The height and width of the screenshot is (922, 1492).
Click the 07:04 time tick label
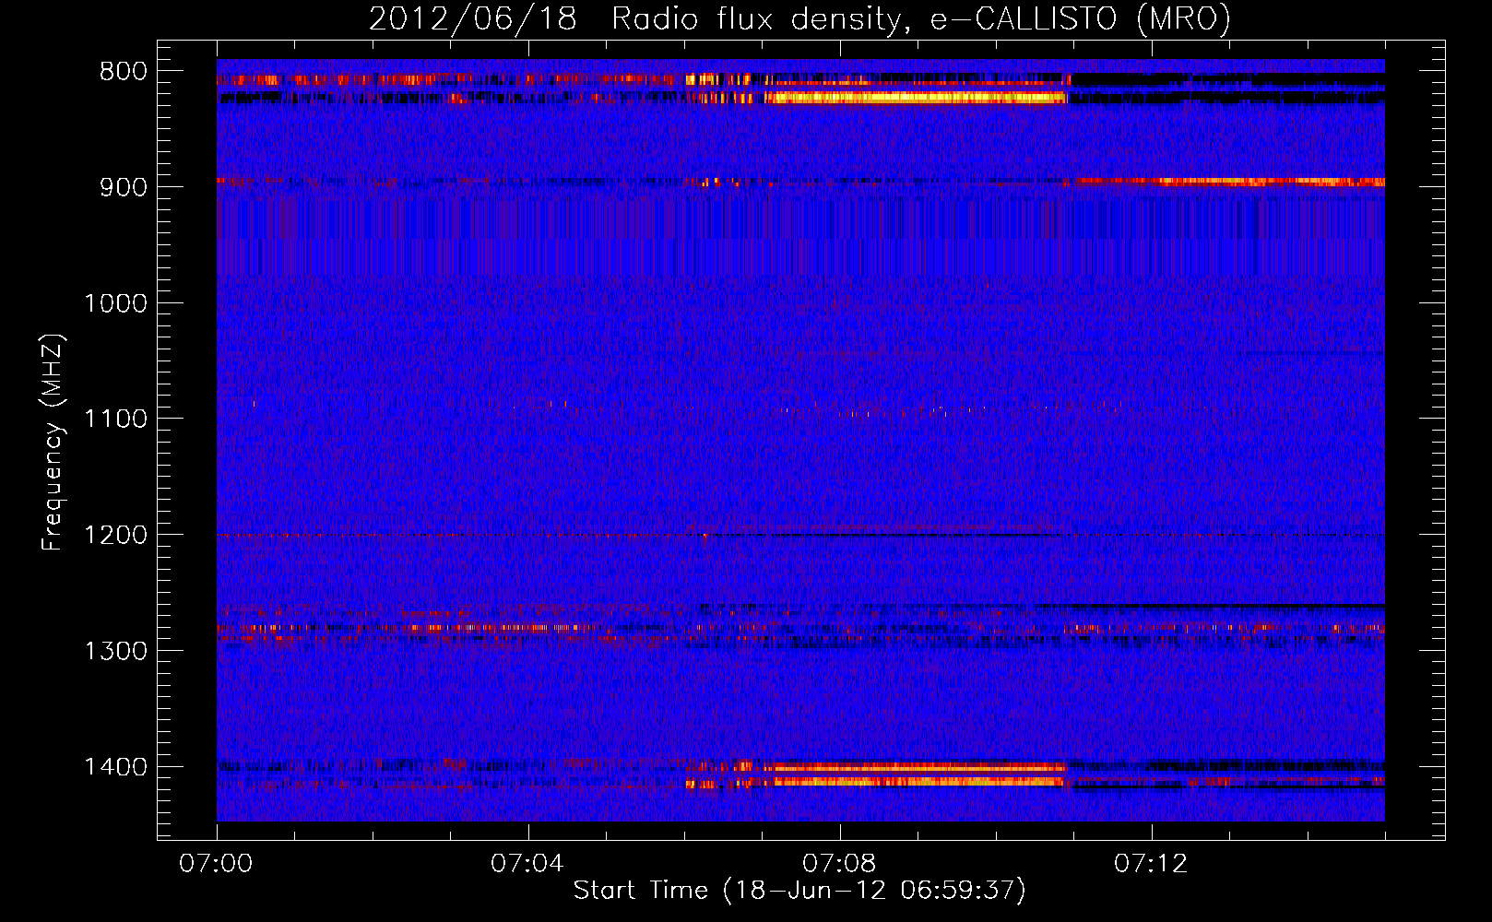[527, 864]
